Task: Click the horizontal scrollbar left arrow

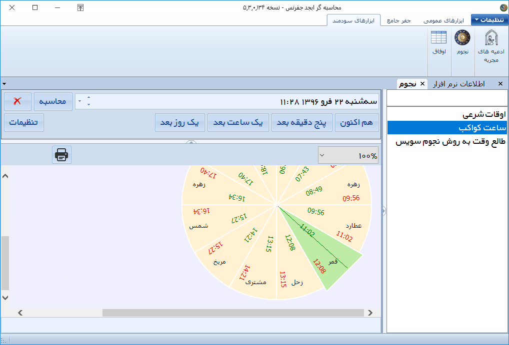Action: (20, 313)
